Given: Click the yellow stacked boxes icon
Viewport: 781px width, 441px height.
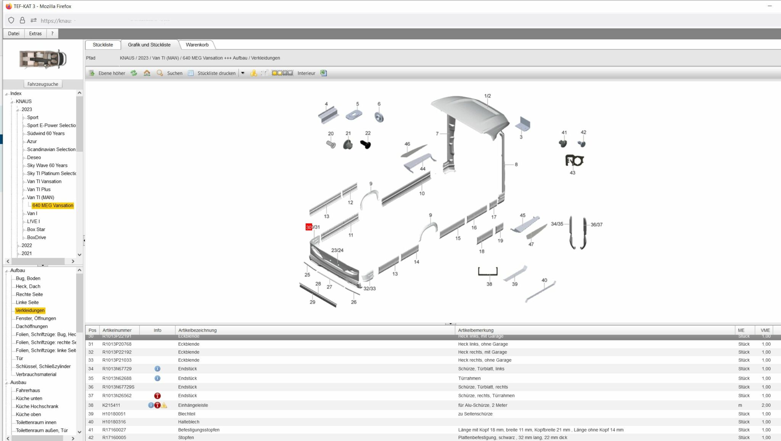Looking at the screenshot, I should point(254,73).
